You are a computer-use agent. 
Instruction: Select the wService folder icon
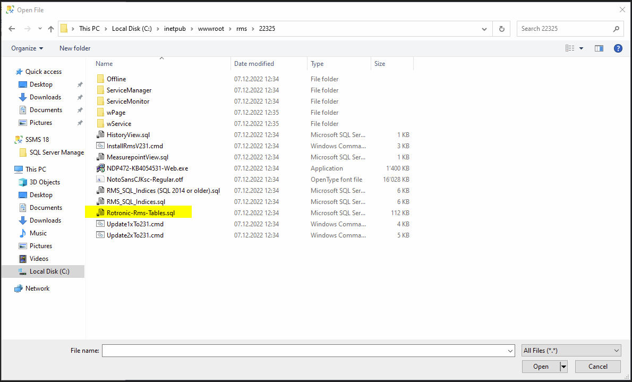100,124
